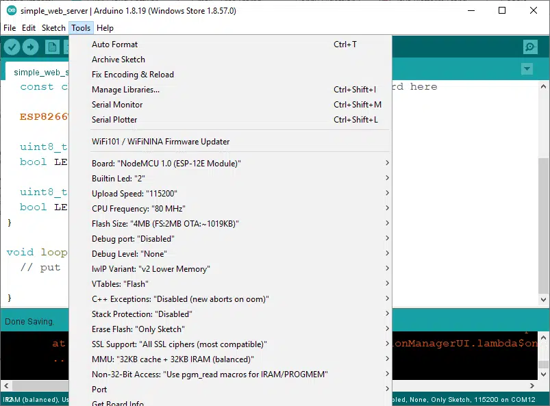Viewport: 550px width, 406px height.
Task: Click 'ESP8266' text in the code
Action: [x=44, y=117]
